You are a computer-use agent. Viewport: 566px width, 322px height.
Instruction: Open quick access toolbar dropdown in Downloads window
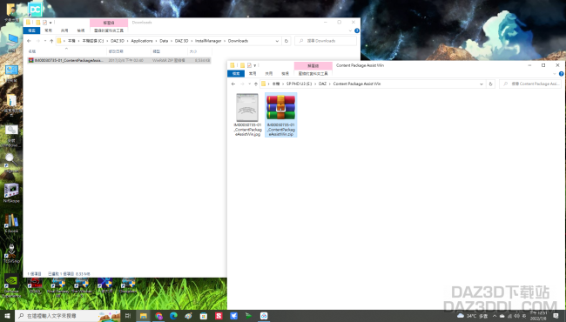(51, 23)
